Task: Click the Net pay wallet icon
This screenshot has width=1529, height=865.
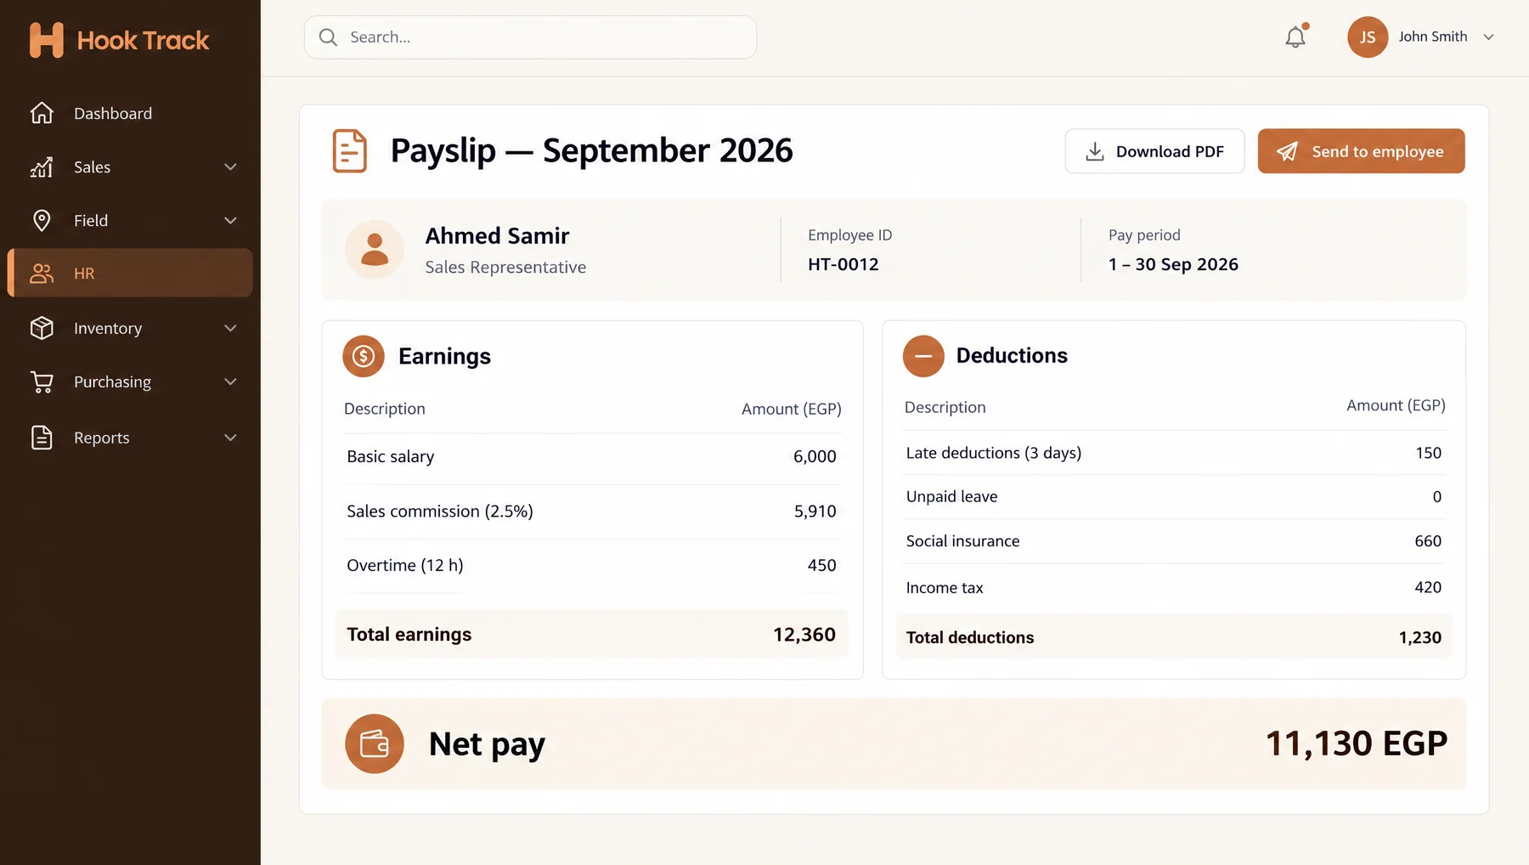Action: pyautogui.click(x=375, y=743)
